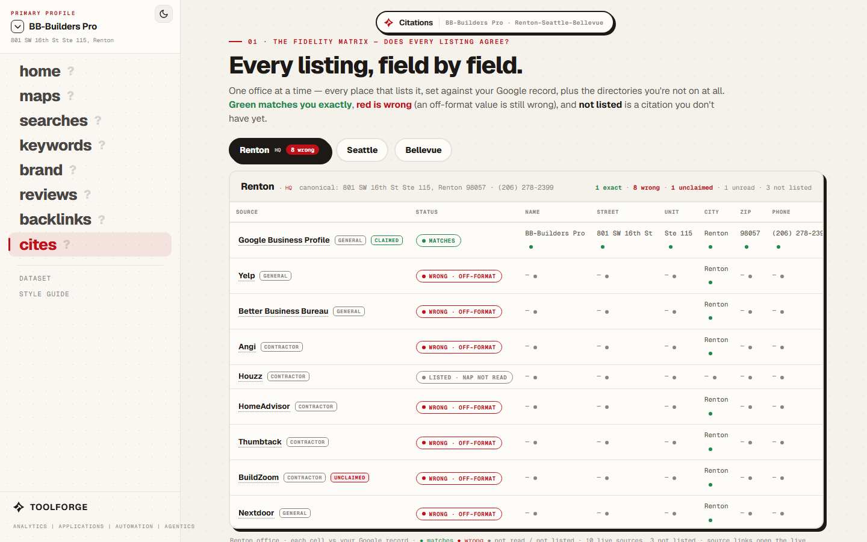
Task: Click the 8 wrong badge on Renton tab
Action: click(x=302, y=150)
